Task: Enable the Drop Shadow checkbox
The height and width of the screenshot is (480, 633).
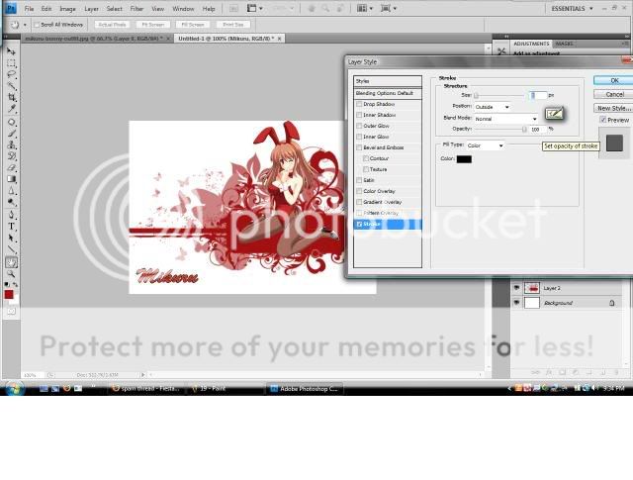Action: [x=359, y=104]
